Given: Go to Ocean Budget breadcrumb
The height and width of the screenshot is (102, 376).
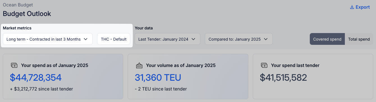Looking at the screenshot, I should pyautogui.click(x=18, y=5).
